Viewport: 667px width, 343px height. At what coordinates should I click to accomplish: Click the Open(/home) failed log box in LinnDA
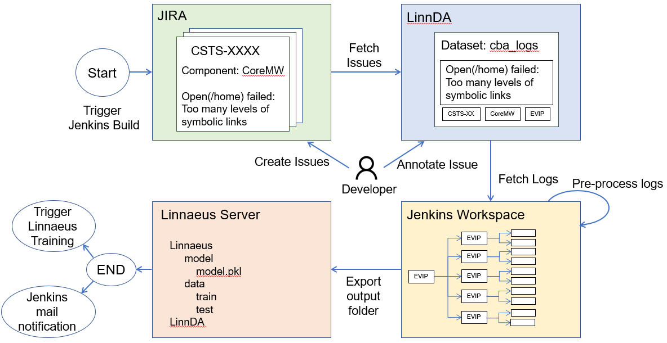pyautogui.click(x=496, y=83)
